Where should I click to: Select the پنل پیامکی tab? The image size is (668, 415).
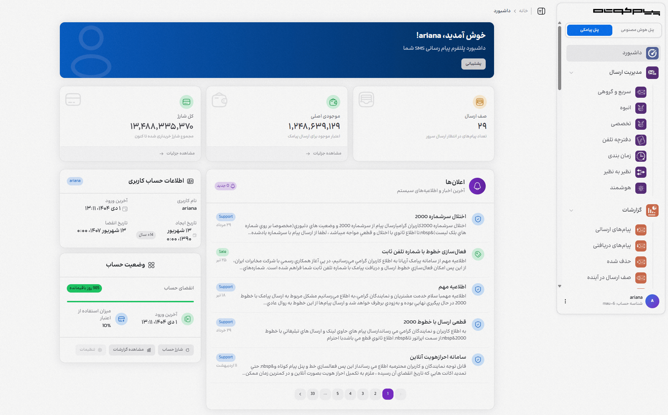point(589,30)
